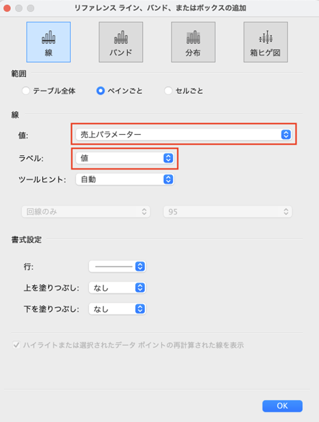Choose テーブル全体 scope radio button
This screenshot has height=422, width=319.
[x=26, y=91]
